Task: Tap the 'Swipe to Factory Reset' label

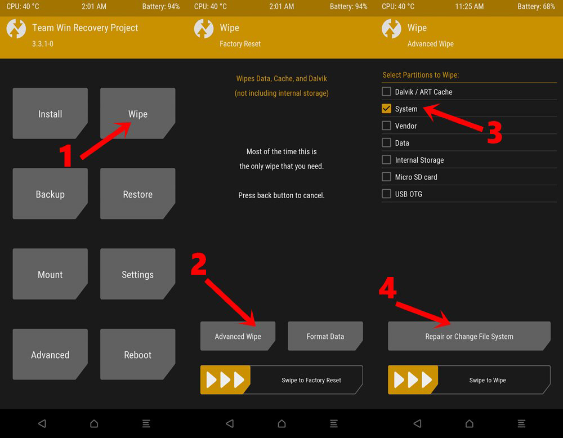Action: tap(311, 380)
